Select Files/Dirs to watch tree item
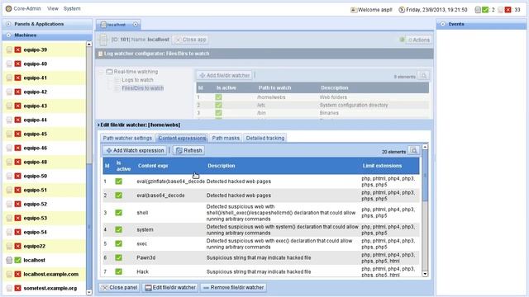Viewport: 529px width, 297px height. tap(142, 88)
